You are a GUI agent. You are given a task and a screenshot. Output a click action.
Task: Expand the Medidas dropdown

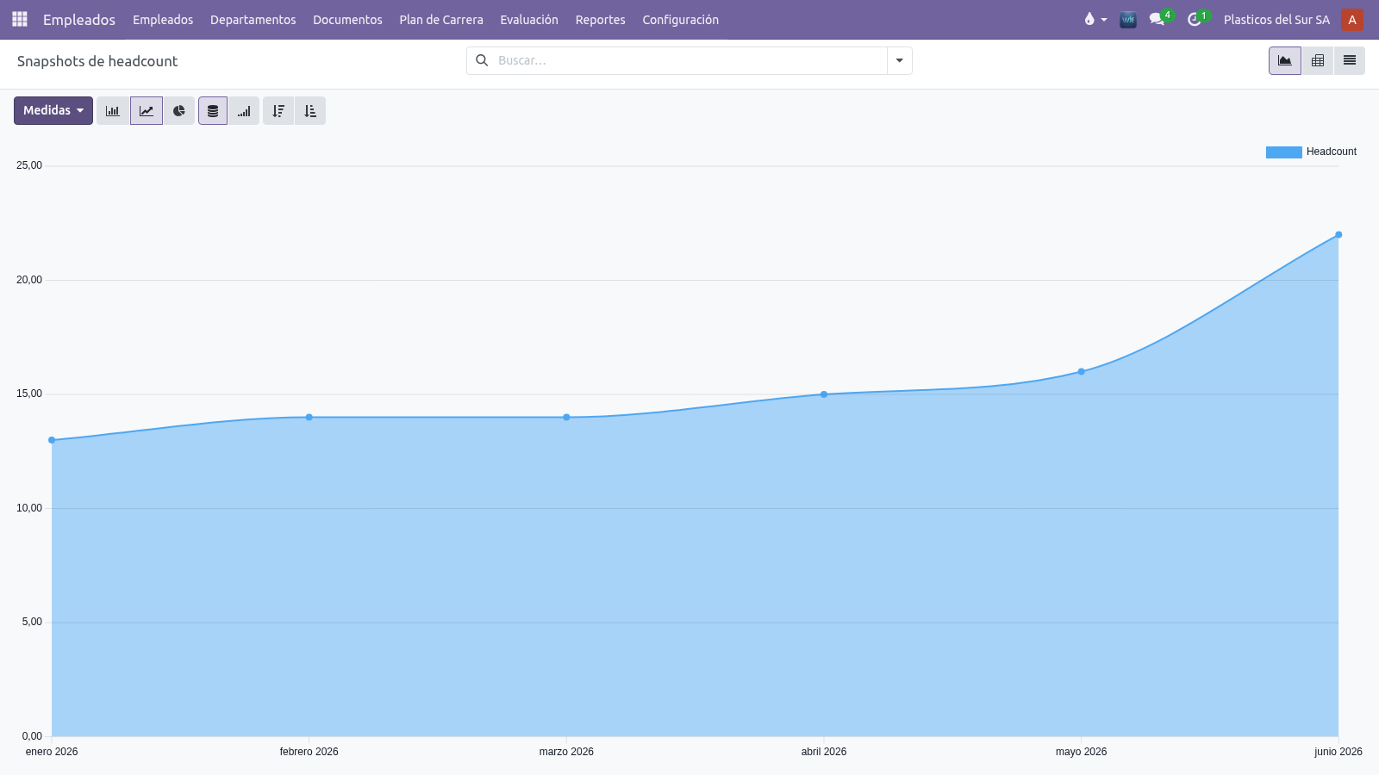point(53,110)
